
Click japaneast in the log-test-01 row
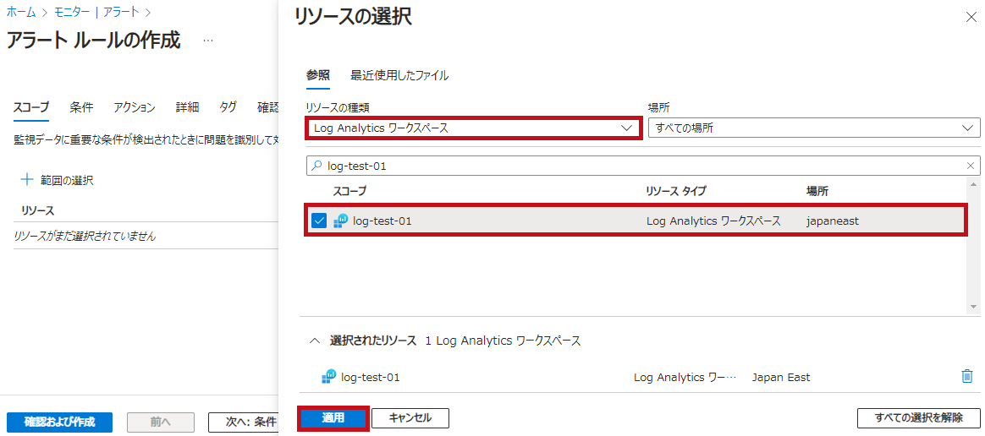(x=833, y=221)
